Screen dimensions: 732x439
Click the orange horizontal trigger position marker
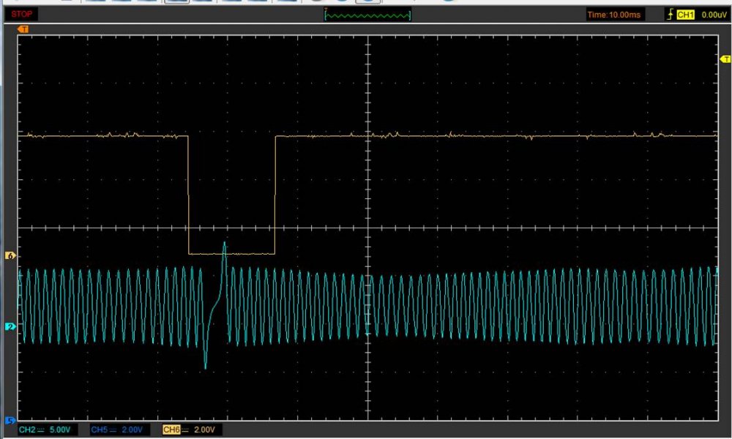pyautogui.click(x=23, y=29)
